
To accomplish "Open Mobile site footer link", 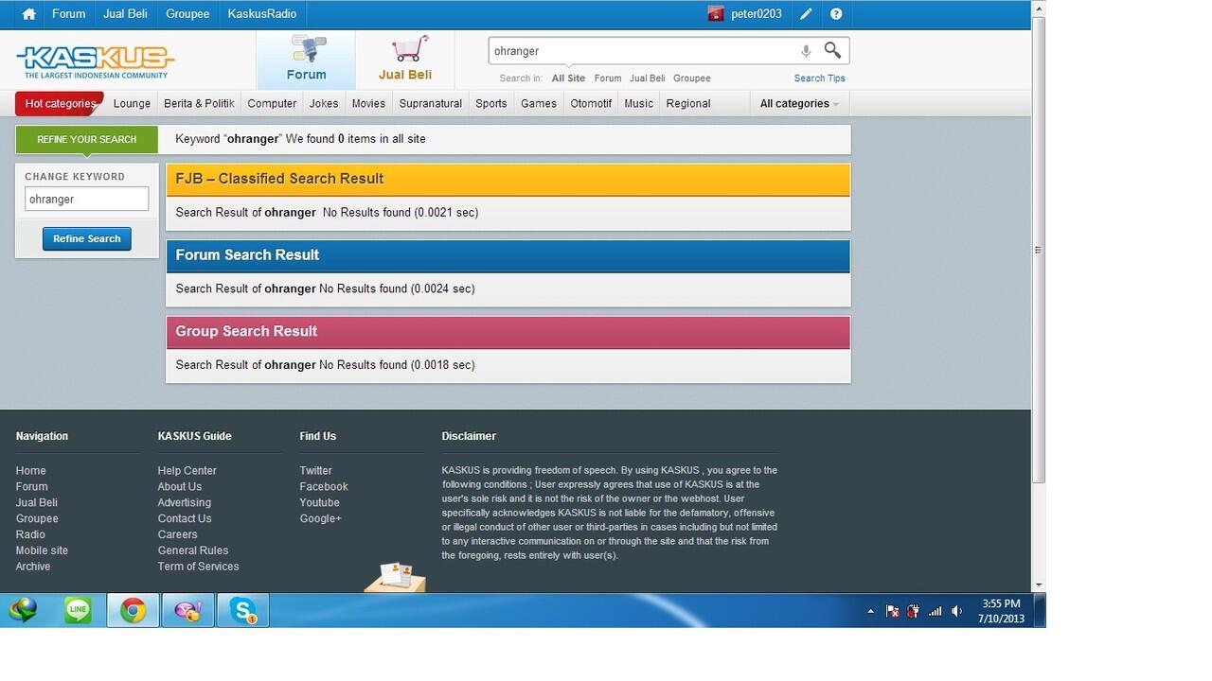I will pyautogui.click(x=42, y=550).
